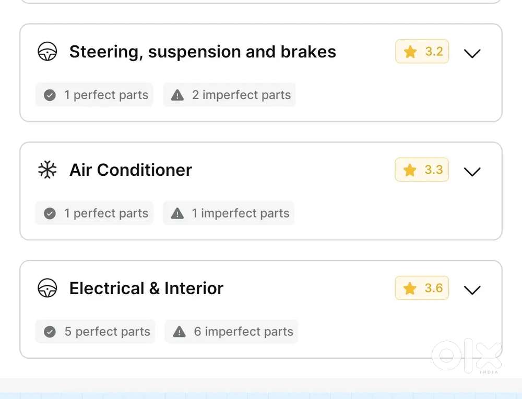Select the 1 imperfect parts chip
Screen dimensions: 522x399
coord(229,213)
